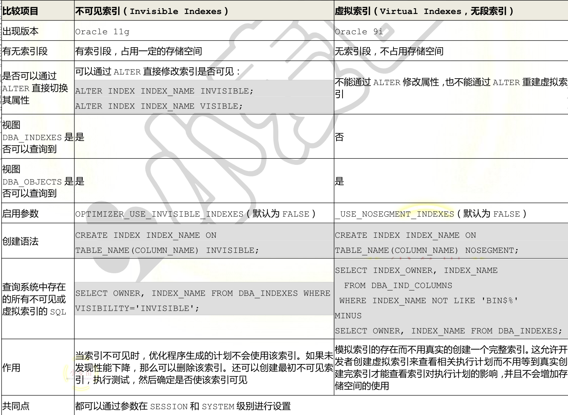
Task: Click code VISIBILITY='INVISIBLE';
Action: pos(137,308)
